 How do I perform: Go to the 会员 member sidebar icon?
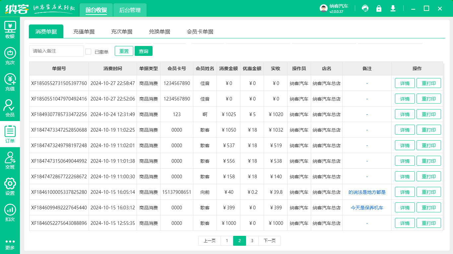10,108
